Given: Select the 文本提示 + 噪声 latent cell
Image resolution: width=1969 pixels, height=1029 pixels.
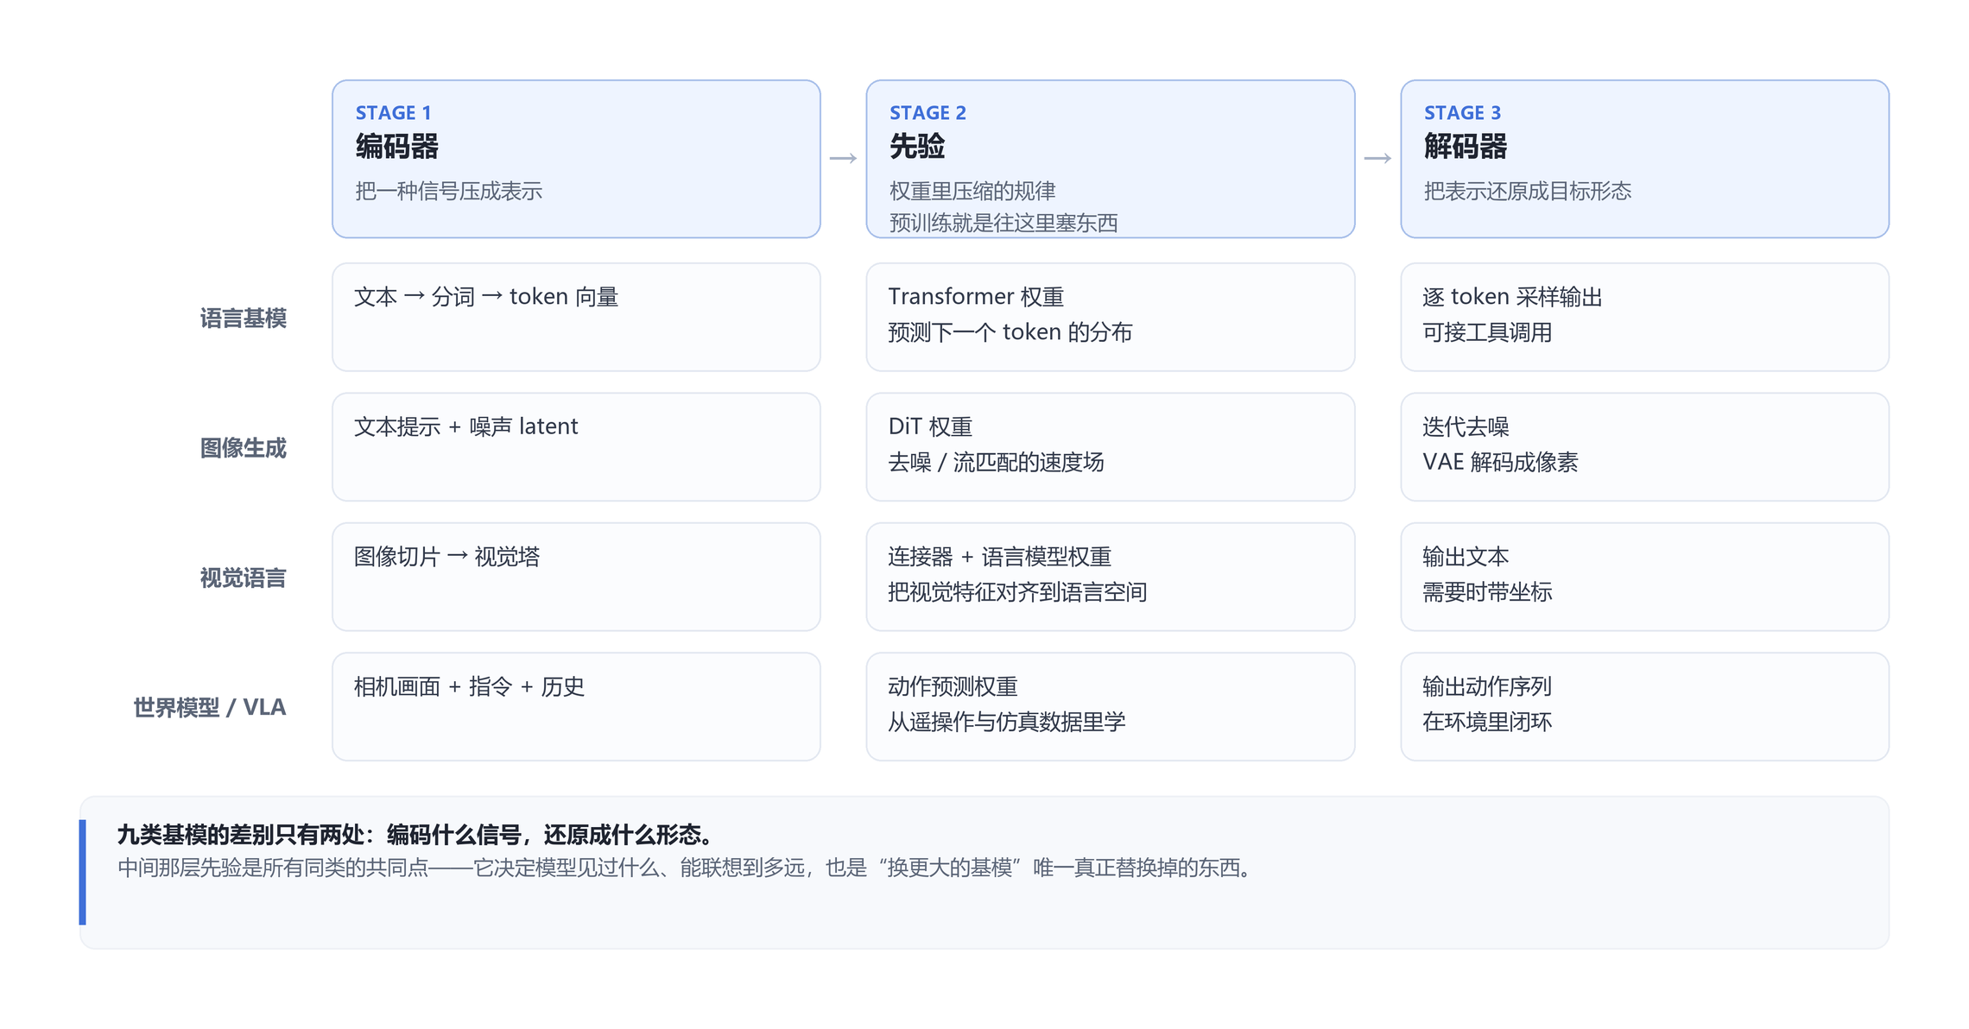Looking at the screenshot, I should click(576, 447).
